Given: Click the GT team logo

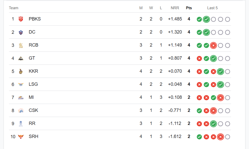Looking at the screenshot, I should pyautogui.click(x=21, y=58).
